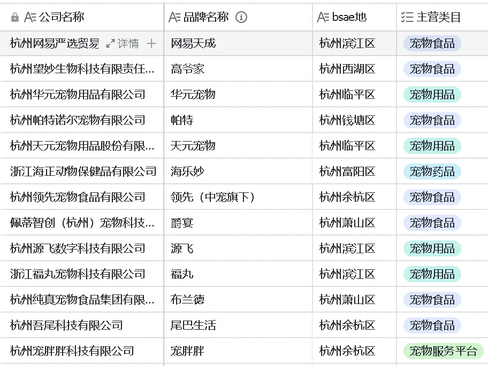
Task: Click the 宠物服务平台 tag in 宠胖胖 row
Action: pyautogui.click(x=443, y=351)
